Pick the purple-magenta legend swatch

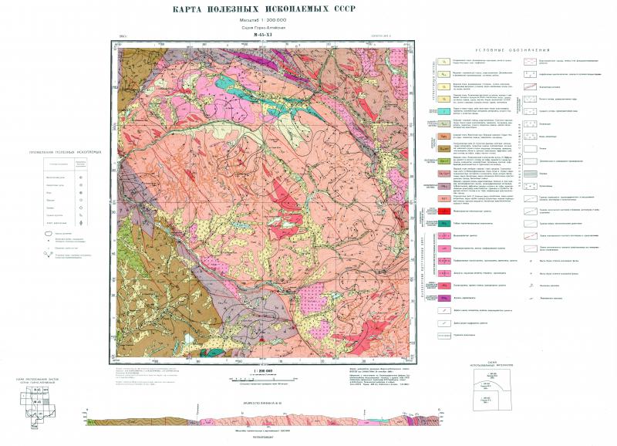[444, 298]
